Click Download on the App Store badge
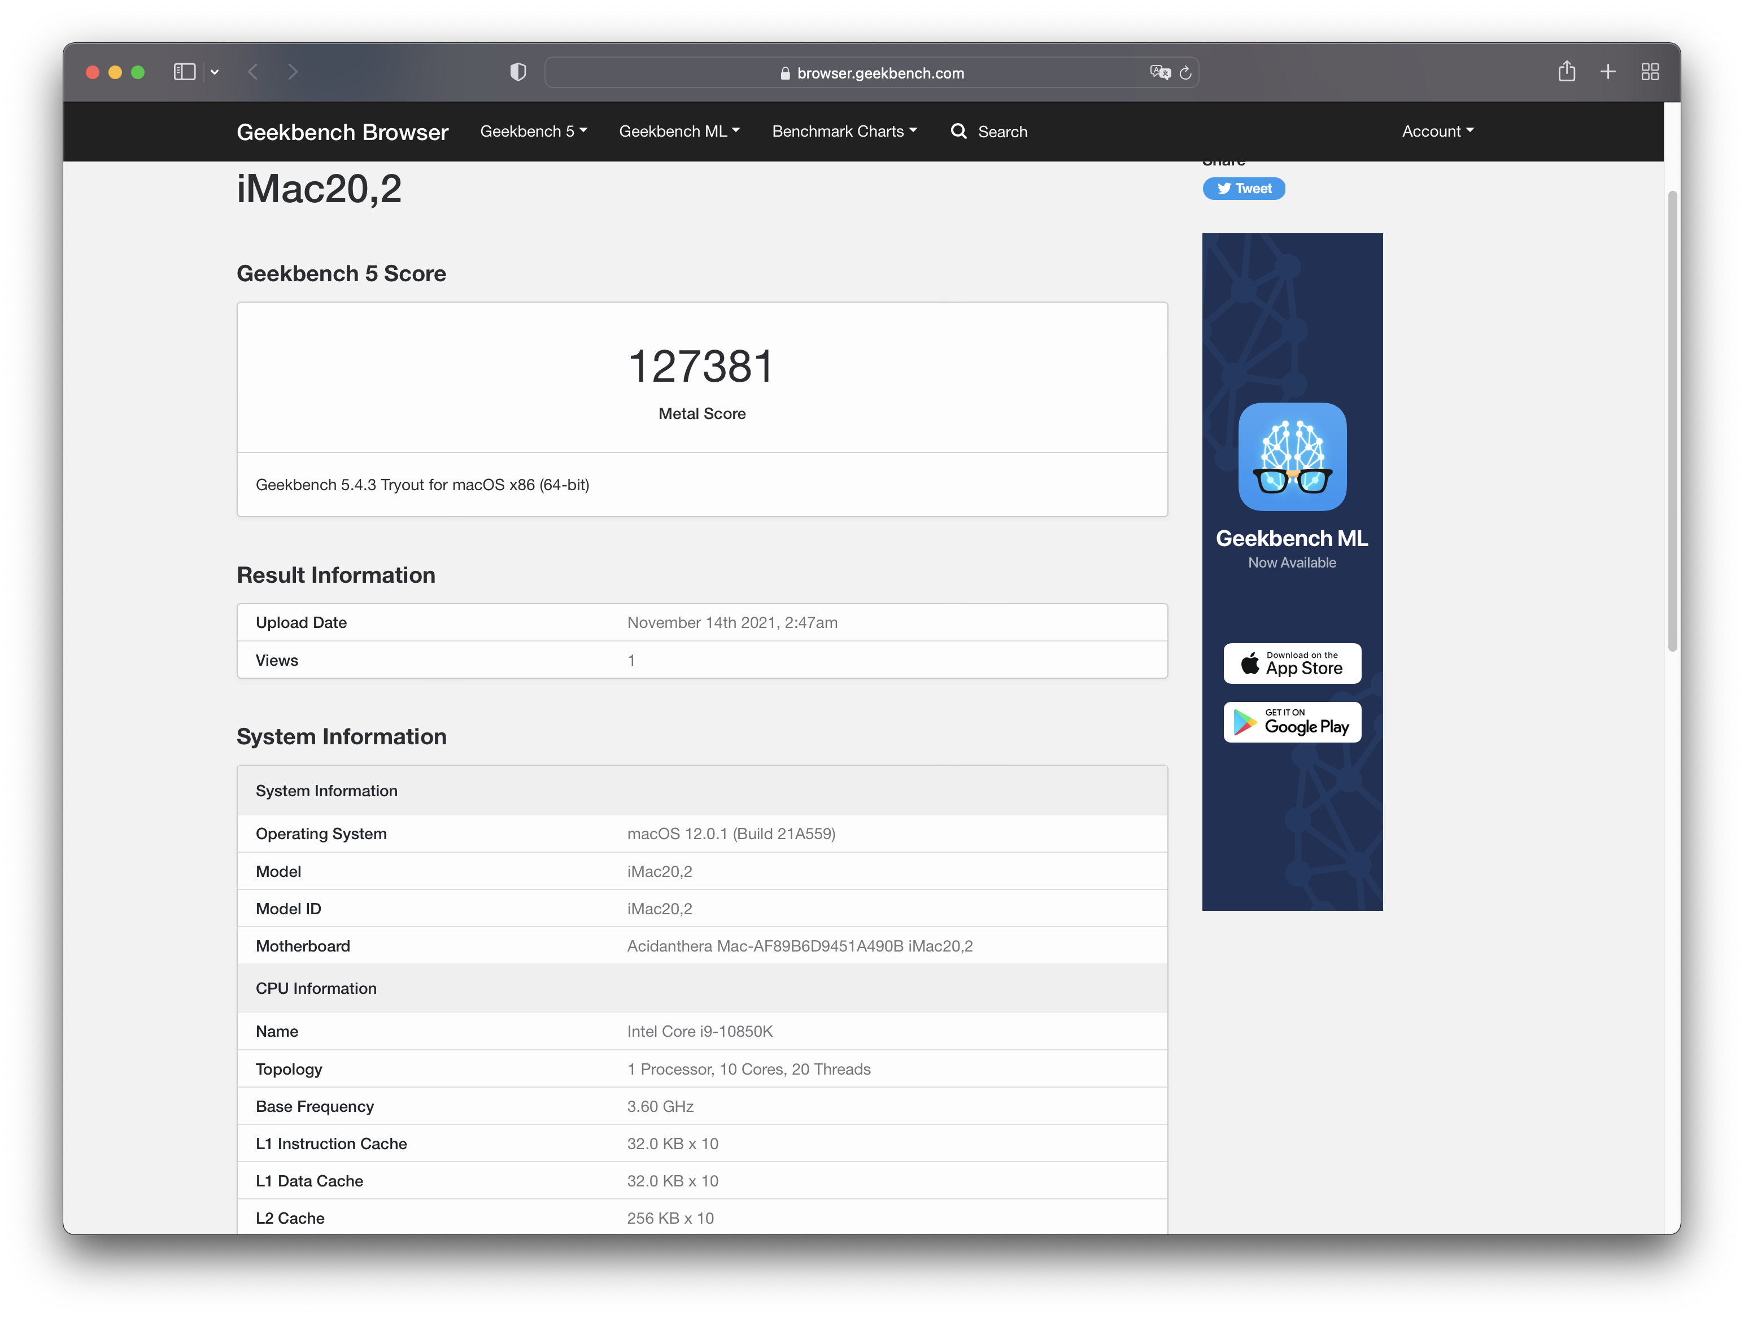This screenshot has height=1318, width=1744. (x=1292, y=663)
